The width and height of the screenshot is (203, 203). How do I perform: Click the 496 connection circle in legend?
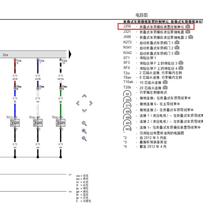tap(127, 117)
